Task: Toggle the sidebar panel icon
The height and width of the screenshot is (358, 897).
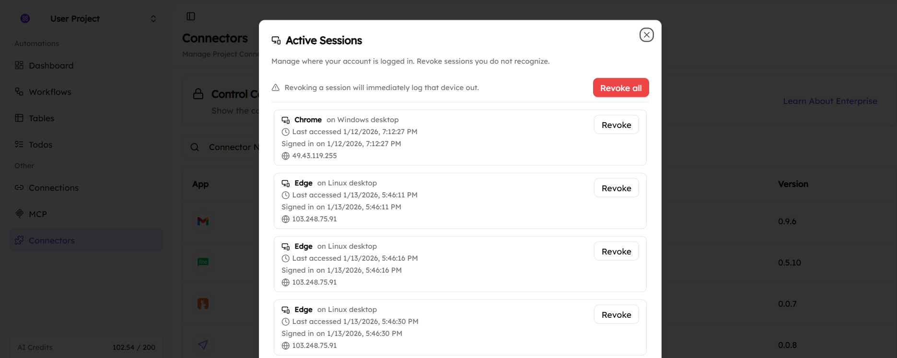Action: 191,16
